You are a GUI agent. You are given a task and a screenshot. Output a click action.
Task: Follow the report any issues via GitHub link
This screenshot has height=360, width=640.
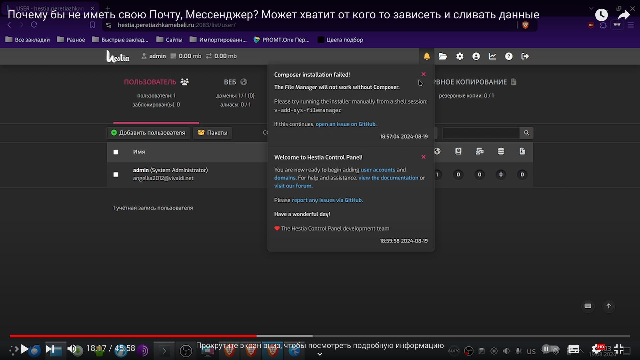327,200
